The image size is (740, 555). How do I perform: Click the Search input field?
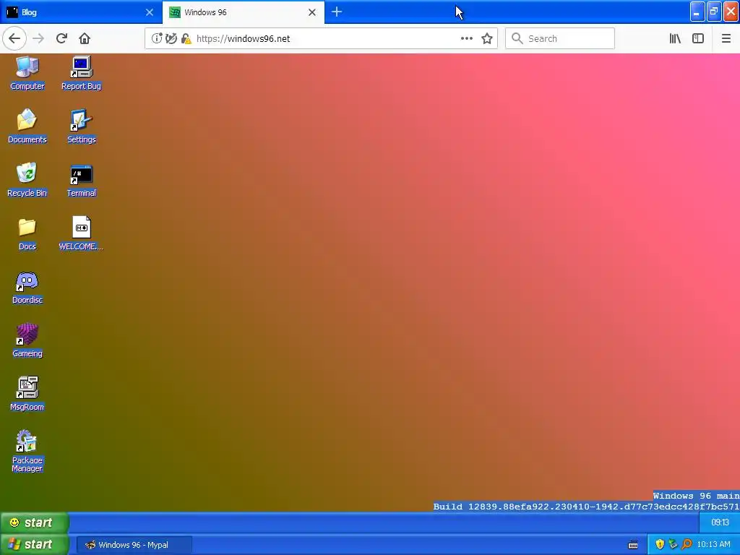[560, 39]
